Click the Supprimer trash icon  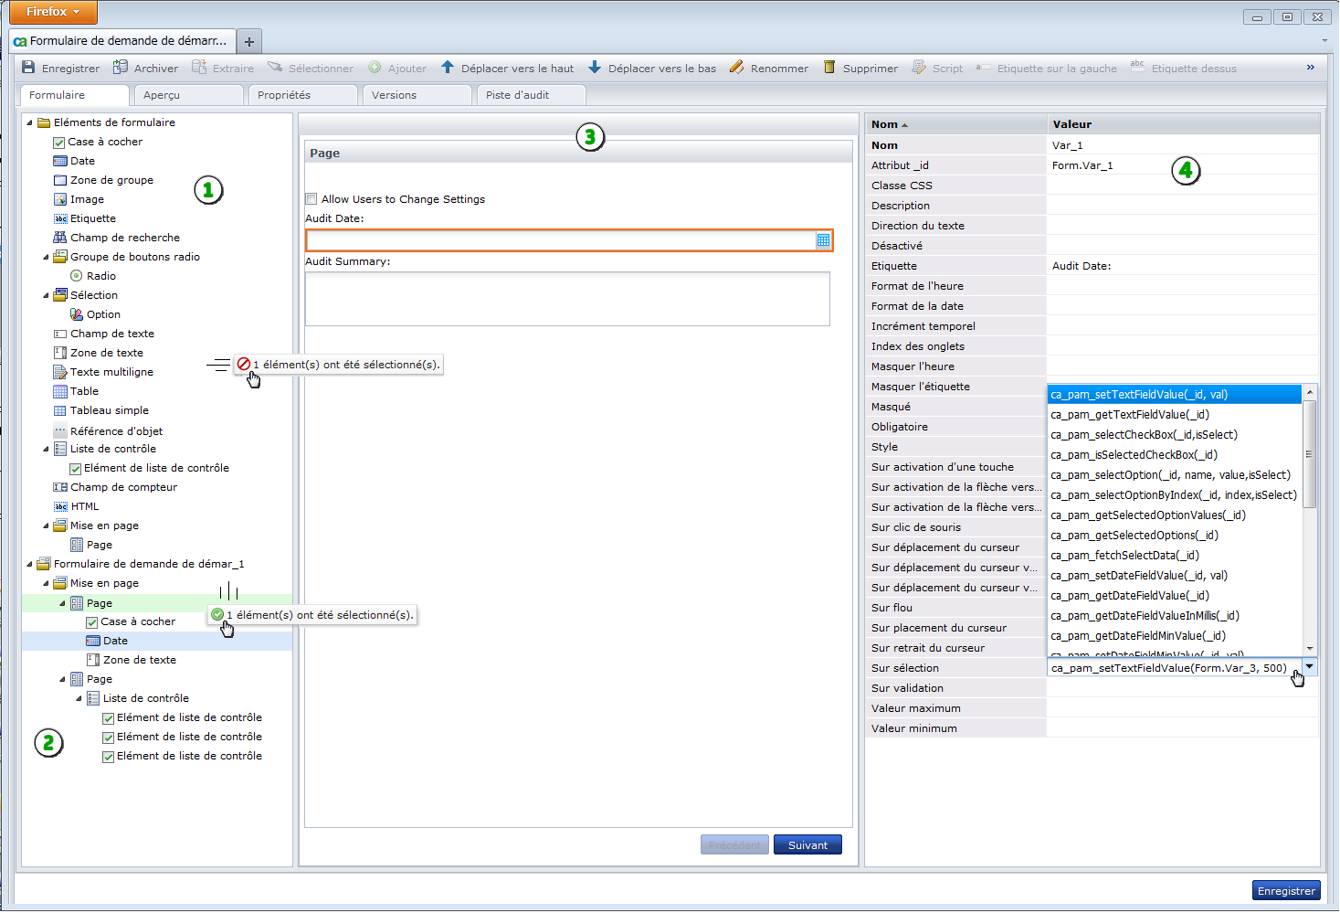[x=829, y=68]
